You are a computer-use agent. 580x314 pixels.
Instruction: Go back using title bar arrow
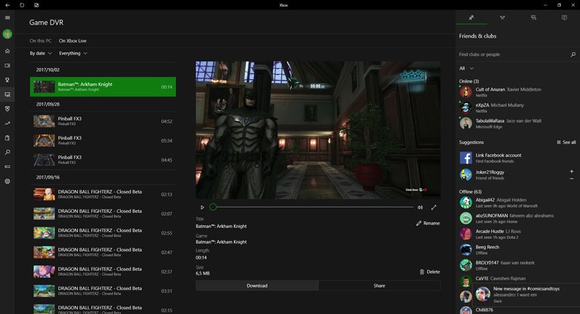click(8, 5)
